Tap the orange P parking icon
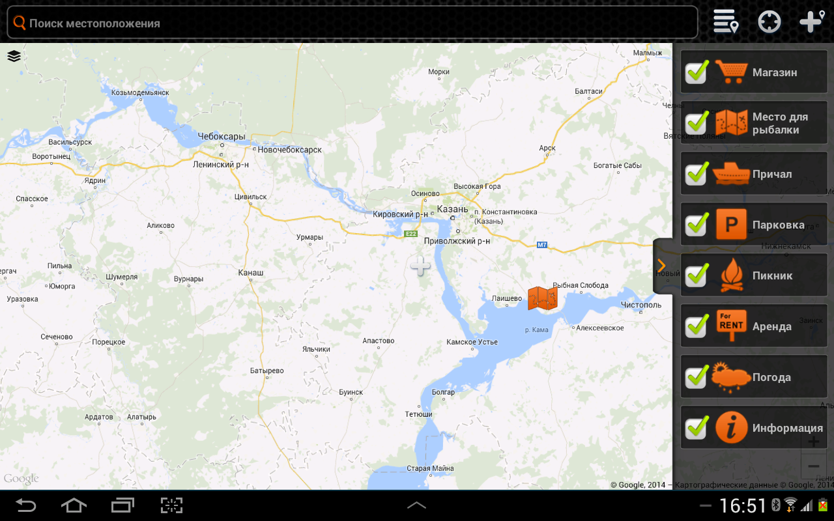Image resolution: width=834 pixels, height=521 pixels. (731, 225)
